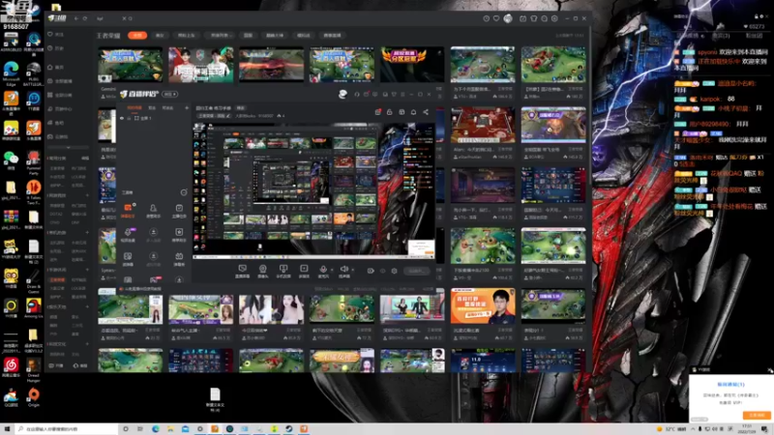Open Steam from the taskbar
The height and width of the screenshot is (435, 774).
(x=288, y=429)
